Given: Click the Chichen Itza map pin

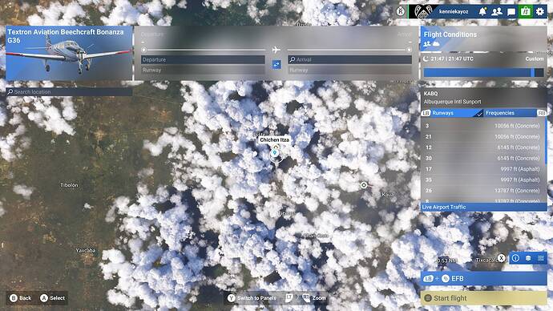Looking at the screenshot, I should [x=275, y=153].
